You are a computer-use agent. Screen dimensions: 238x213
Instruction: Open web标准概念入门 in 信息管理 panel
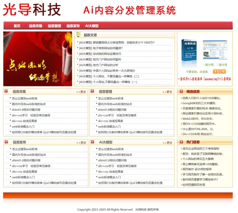tap(109, 127)
